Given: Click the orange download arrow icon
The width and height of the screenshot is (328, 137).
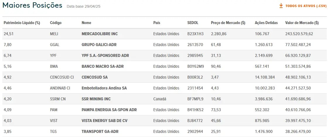Looking at the screenshot, I should pos(281,6).
